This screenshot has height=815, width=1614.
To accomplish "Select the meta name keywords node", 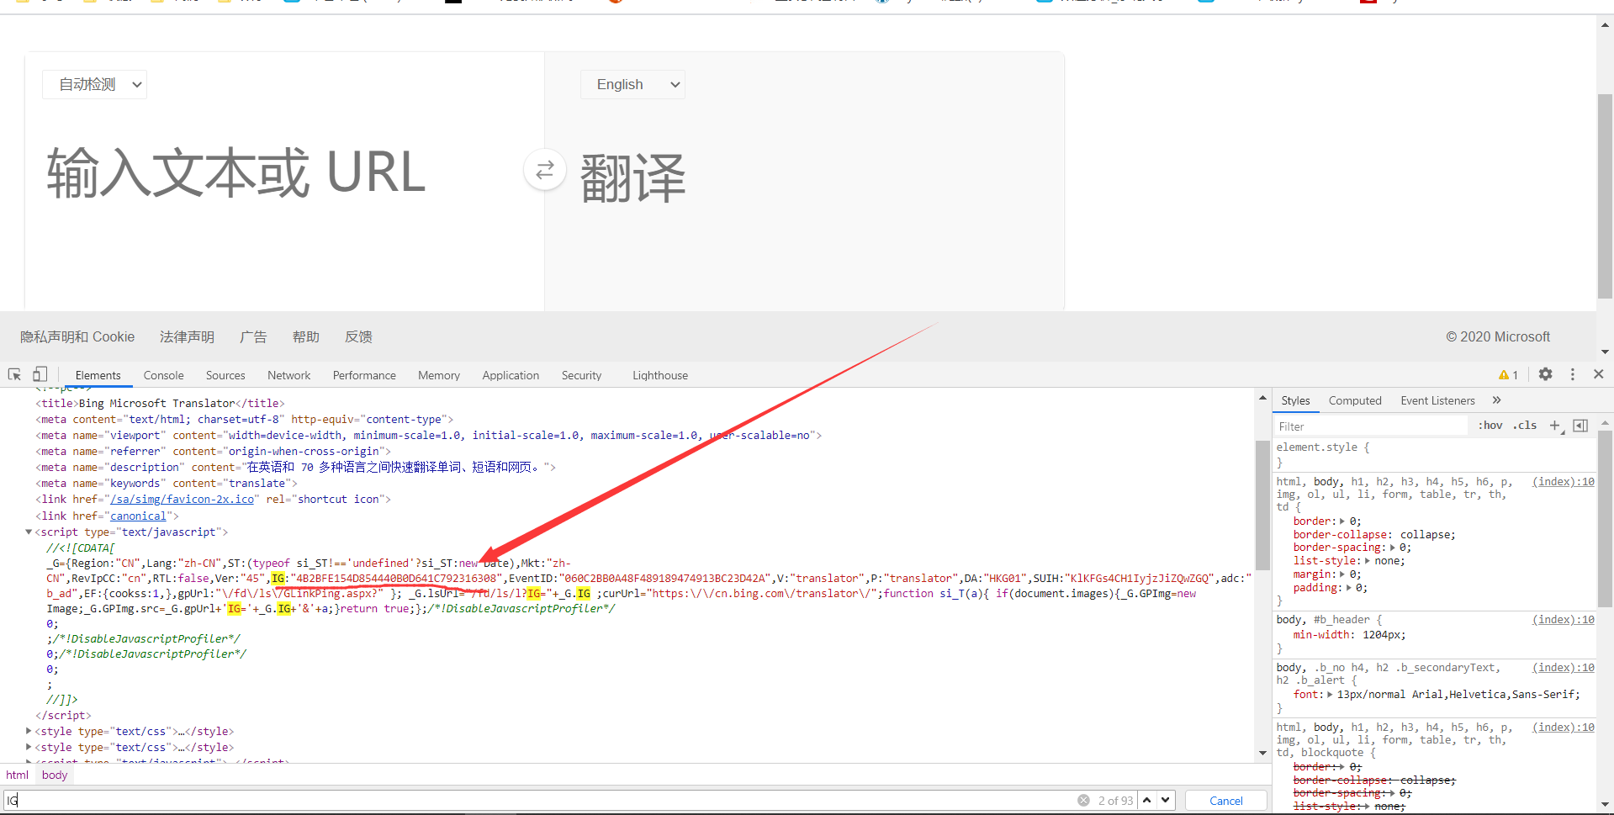I will pyautogui.click(x=167, y=483).
